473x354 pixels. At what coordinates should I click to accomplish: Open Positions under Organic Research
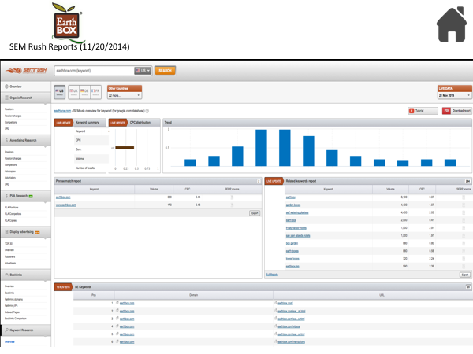pyautogui.click(x=9, y=109)
